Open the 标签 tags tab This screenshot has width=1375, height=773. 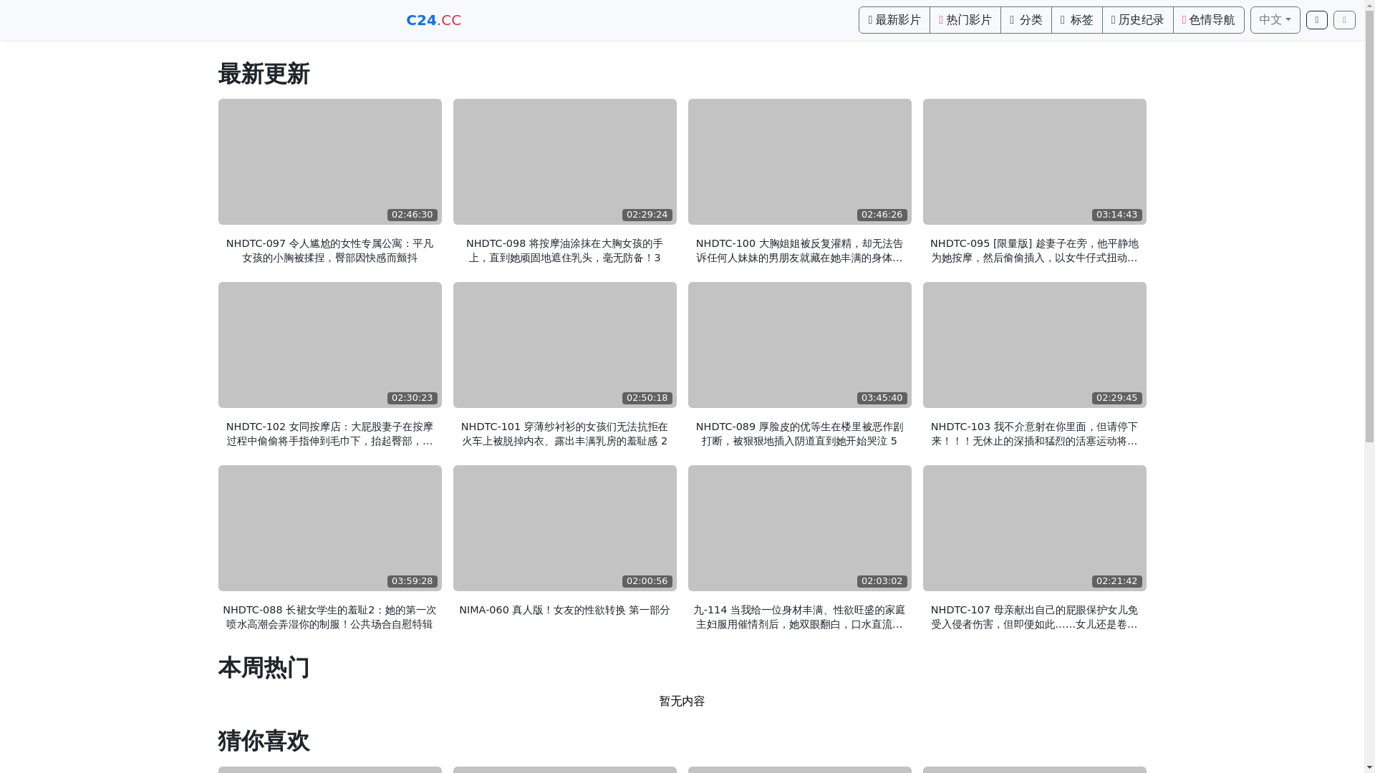[x=1077, y=20]
